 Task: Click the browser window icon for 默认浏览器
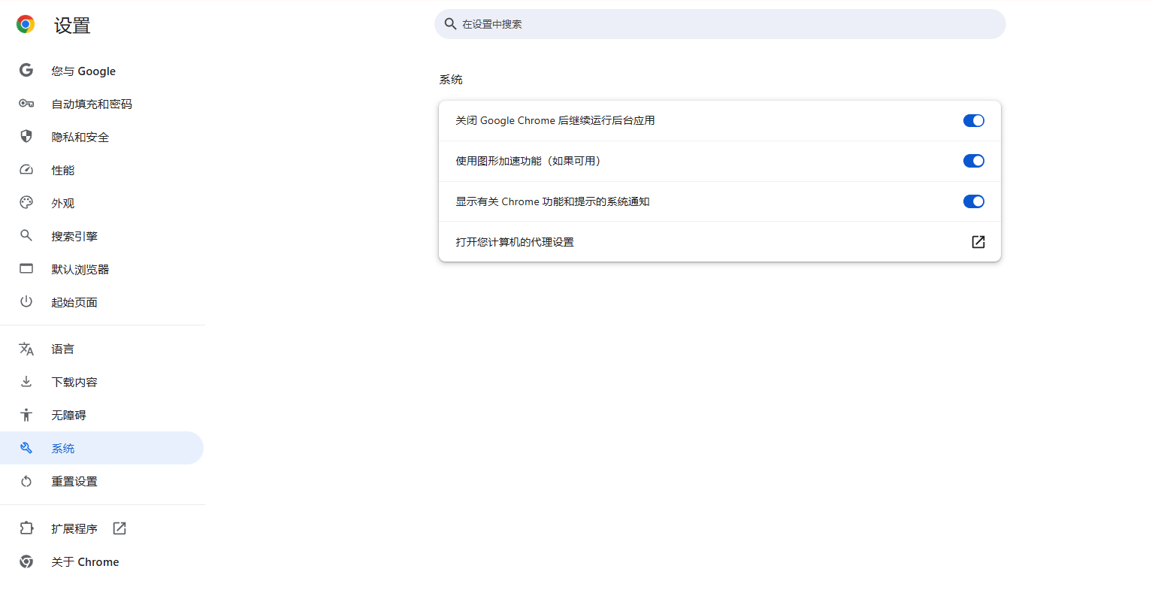(x=26, y=268)
